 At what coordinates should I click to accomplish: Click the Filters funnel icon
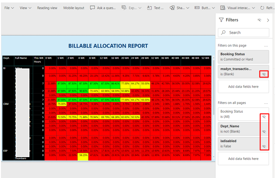pos(221,20)
